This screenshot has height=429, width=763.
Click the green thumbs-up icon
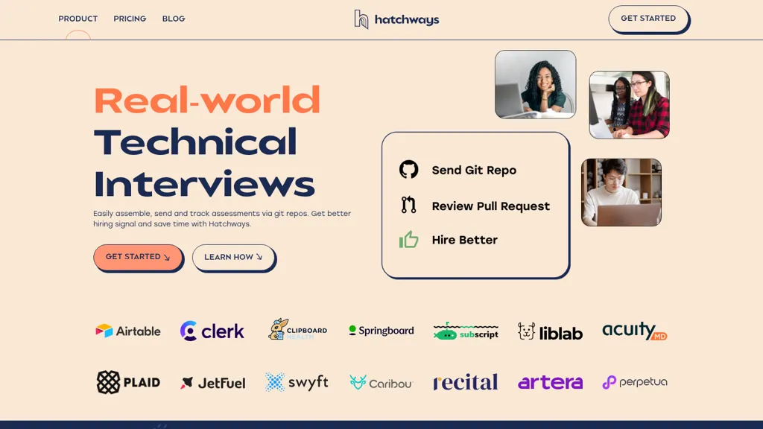(x=409, y=239)
